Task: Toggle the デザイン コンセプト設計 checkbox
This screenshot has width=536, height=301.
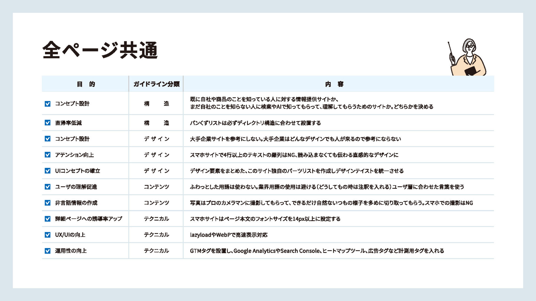Action: point(47,139)
